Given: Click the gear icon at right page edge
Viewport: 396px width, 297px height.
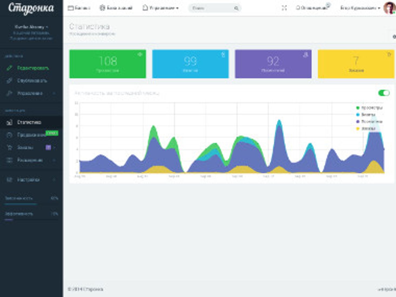Looking at the screenshot, I should (x=394, y=37).
